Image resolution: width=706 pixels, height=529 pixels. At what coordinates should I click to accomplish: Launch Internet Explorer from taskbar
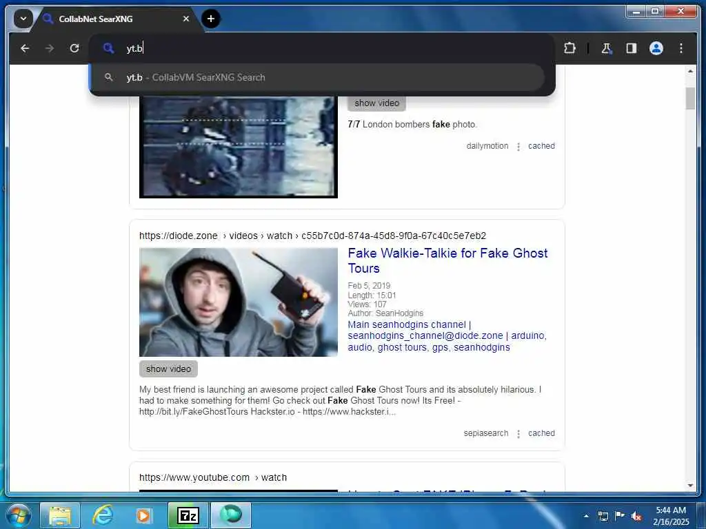tap(103, 515)
